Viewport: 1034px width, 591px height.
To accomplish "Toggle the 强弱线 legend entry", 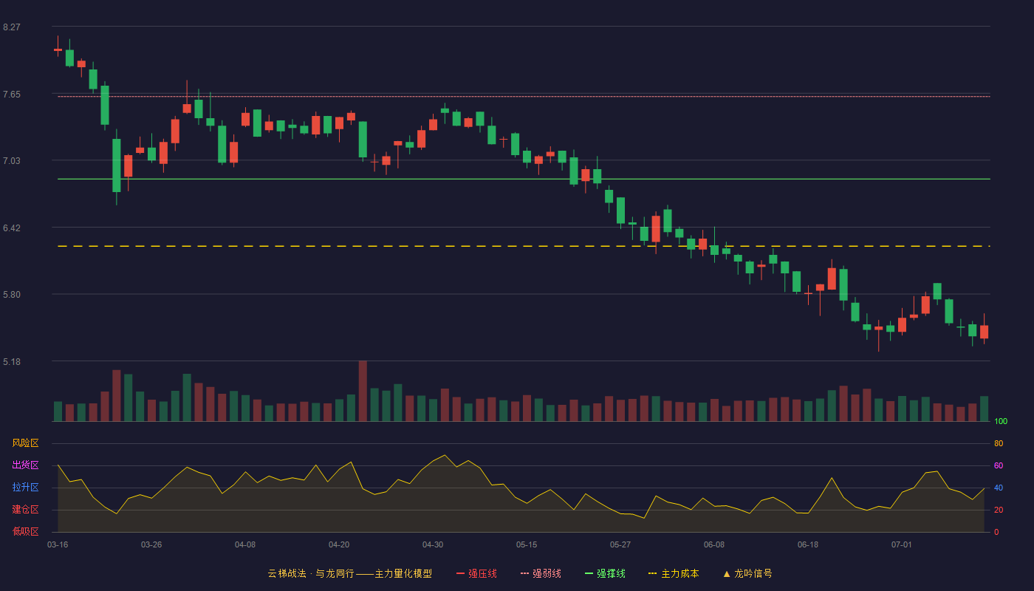I will click(x=541, y=573).
